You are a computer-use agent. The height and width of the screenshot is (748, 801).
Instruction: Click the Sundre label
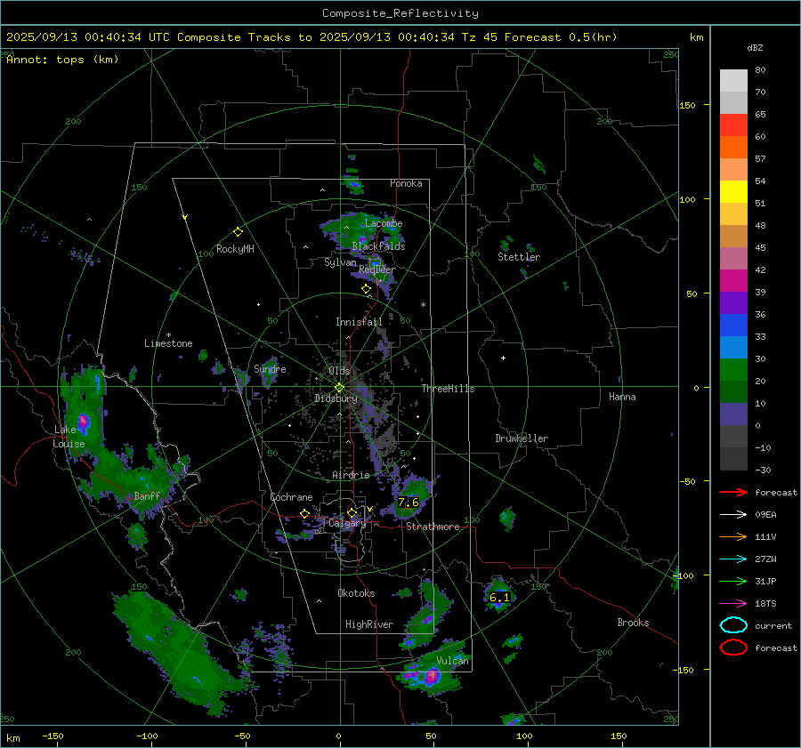point(270,369)
